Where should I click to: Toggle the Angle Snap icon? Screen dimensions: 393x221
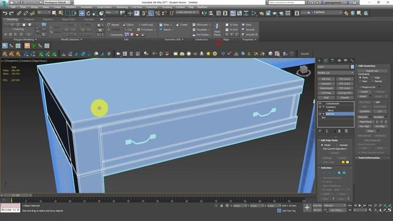tap(151, 13)
